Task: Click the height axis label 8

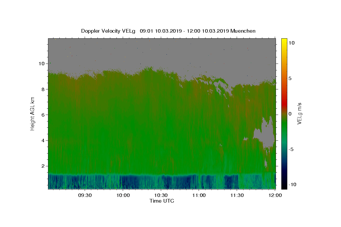Action: point(43,89)
